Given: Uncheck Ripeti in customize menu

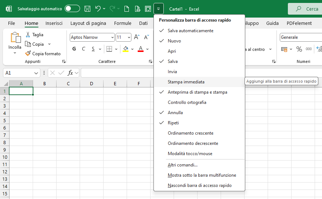Looking at the screenshot, I should pyautogui.click(x=199, y=123).
